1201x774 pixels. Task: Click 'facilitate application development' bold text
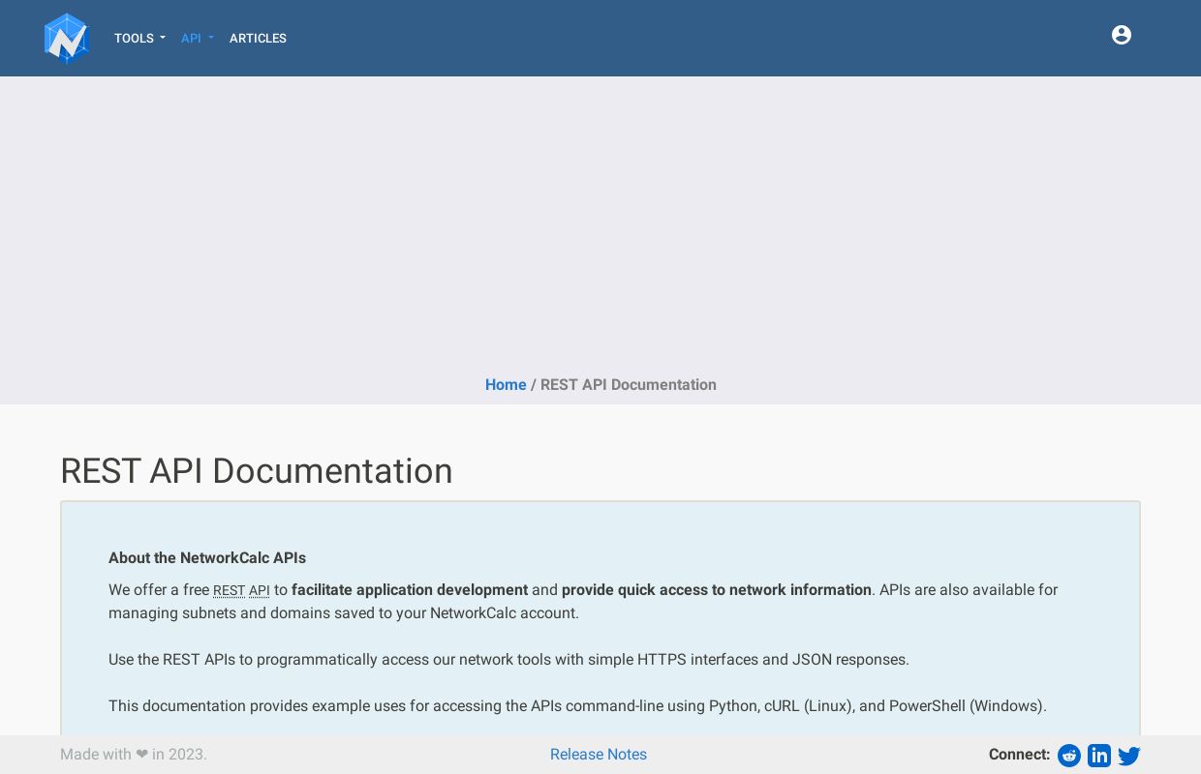pos(410,590)
